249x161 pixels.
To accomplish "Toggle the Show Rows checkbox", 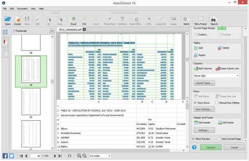I will [x=195, y=103].
